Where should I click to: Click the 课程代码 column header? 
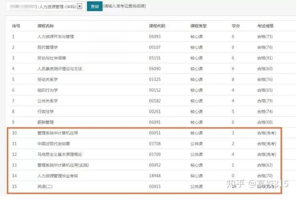click(157, 26)
